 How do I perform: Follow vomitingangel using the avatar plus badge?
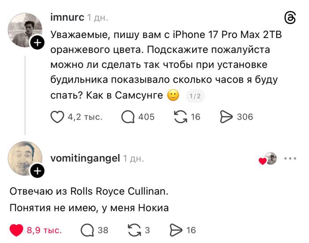(38, 171)
